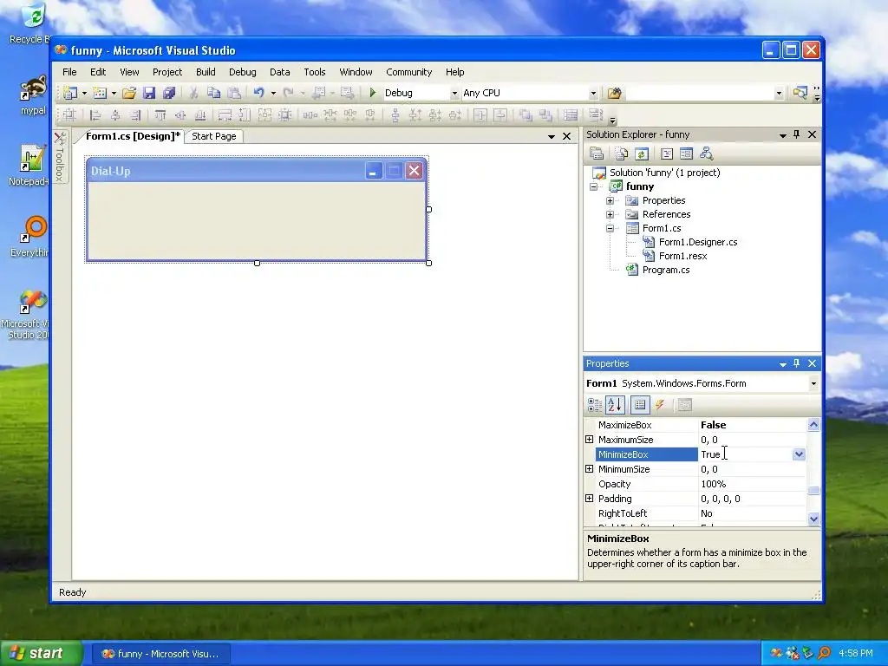Toggle Auto Hide pin on Properties panel

click(x=797, y=363)
